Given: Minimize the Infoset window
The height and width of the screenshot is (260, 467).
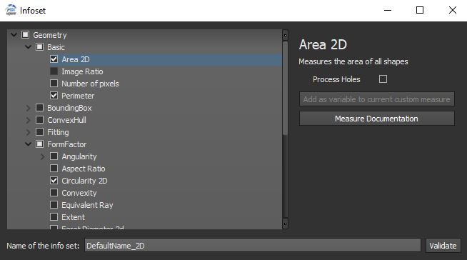Looking at the screenshot, I should coord(388,11).
